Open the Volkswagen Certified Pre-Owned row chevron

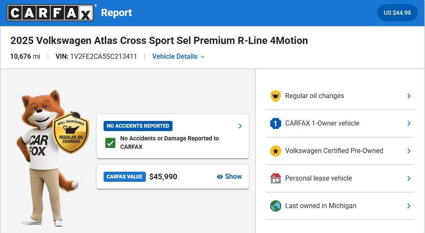point(409,151)
